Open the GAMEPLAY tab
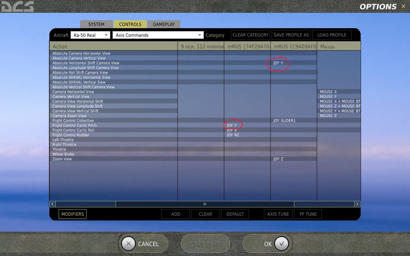The image size is (410, 256). pyautogui.click(x=164, y=24)
